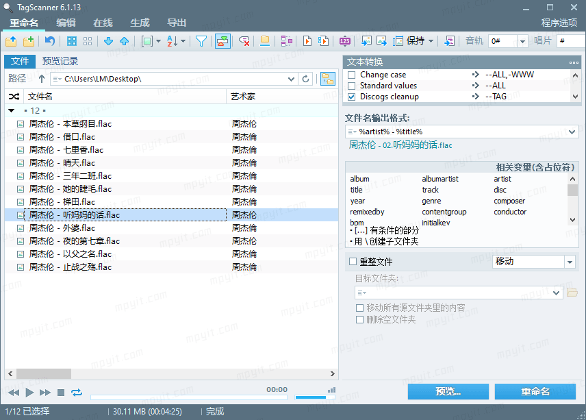
Task: Click the purple 123 numbering icon
Action: (x=344, y=40)
